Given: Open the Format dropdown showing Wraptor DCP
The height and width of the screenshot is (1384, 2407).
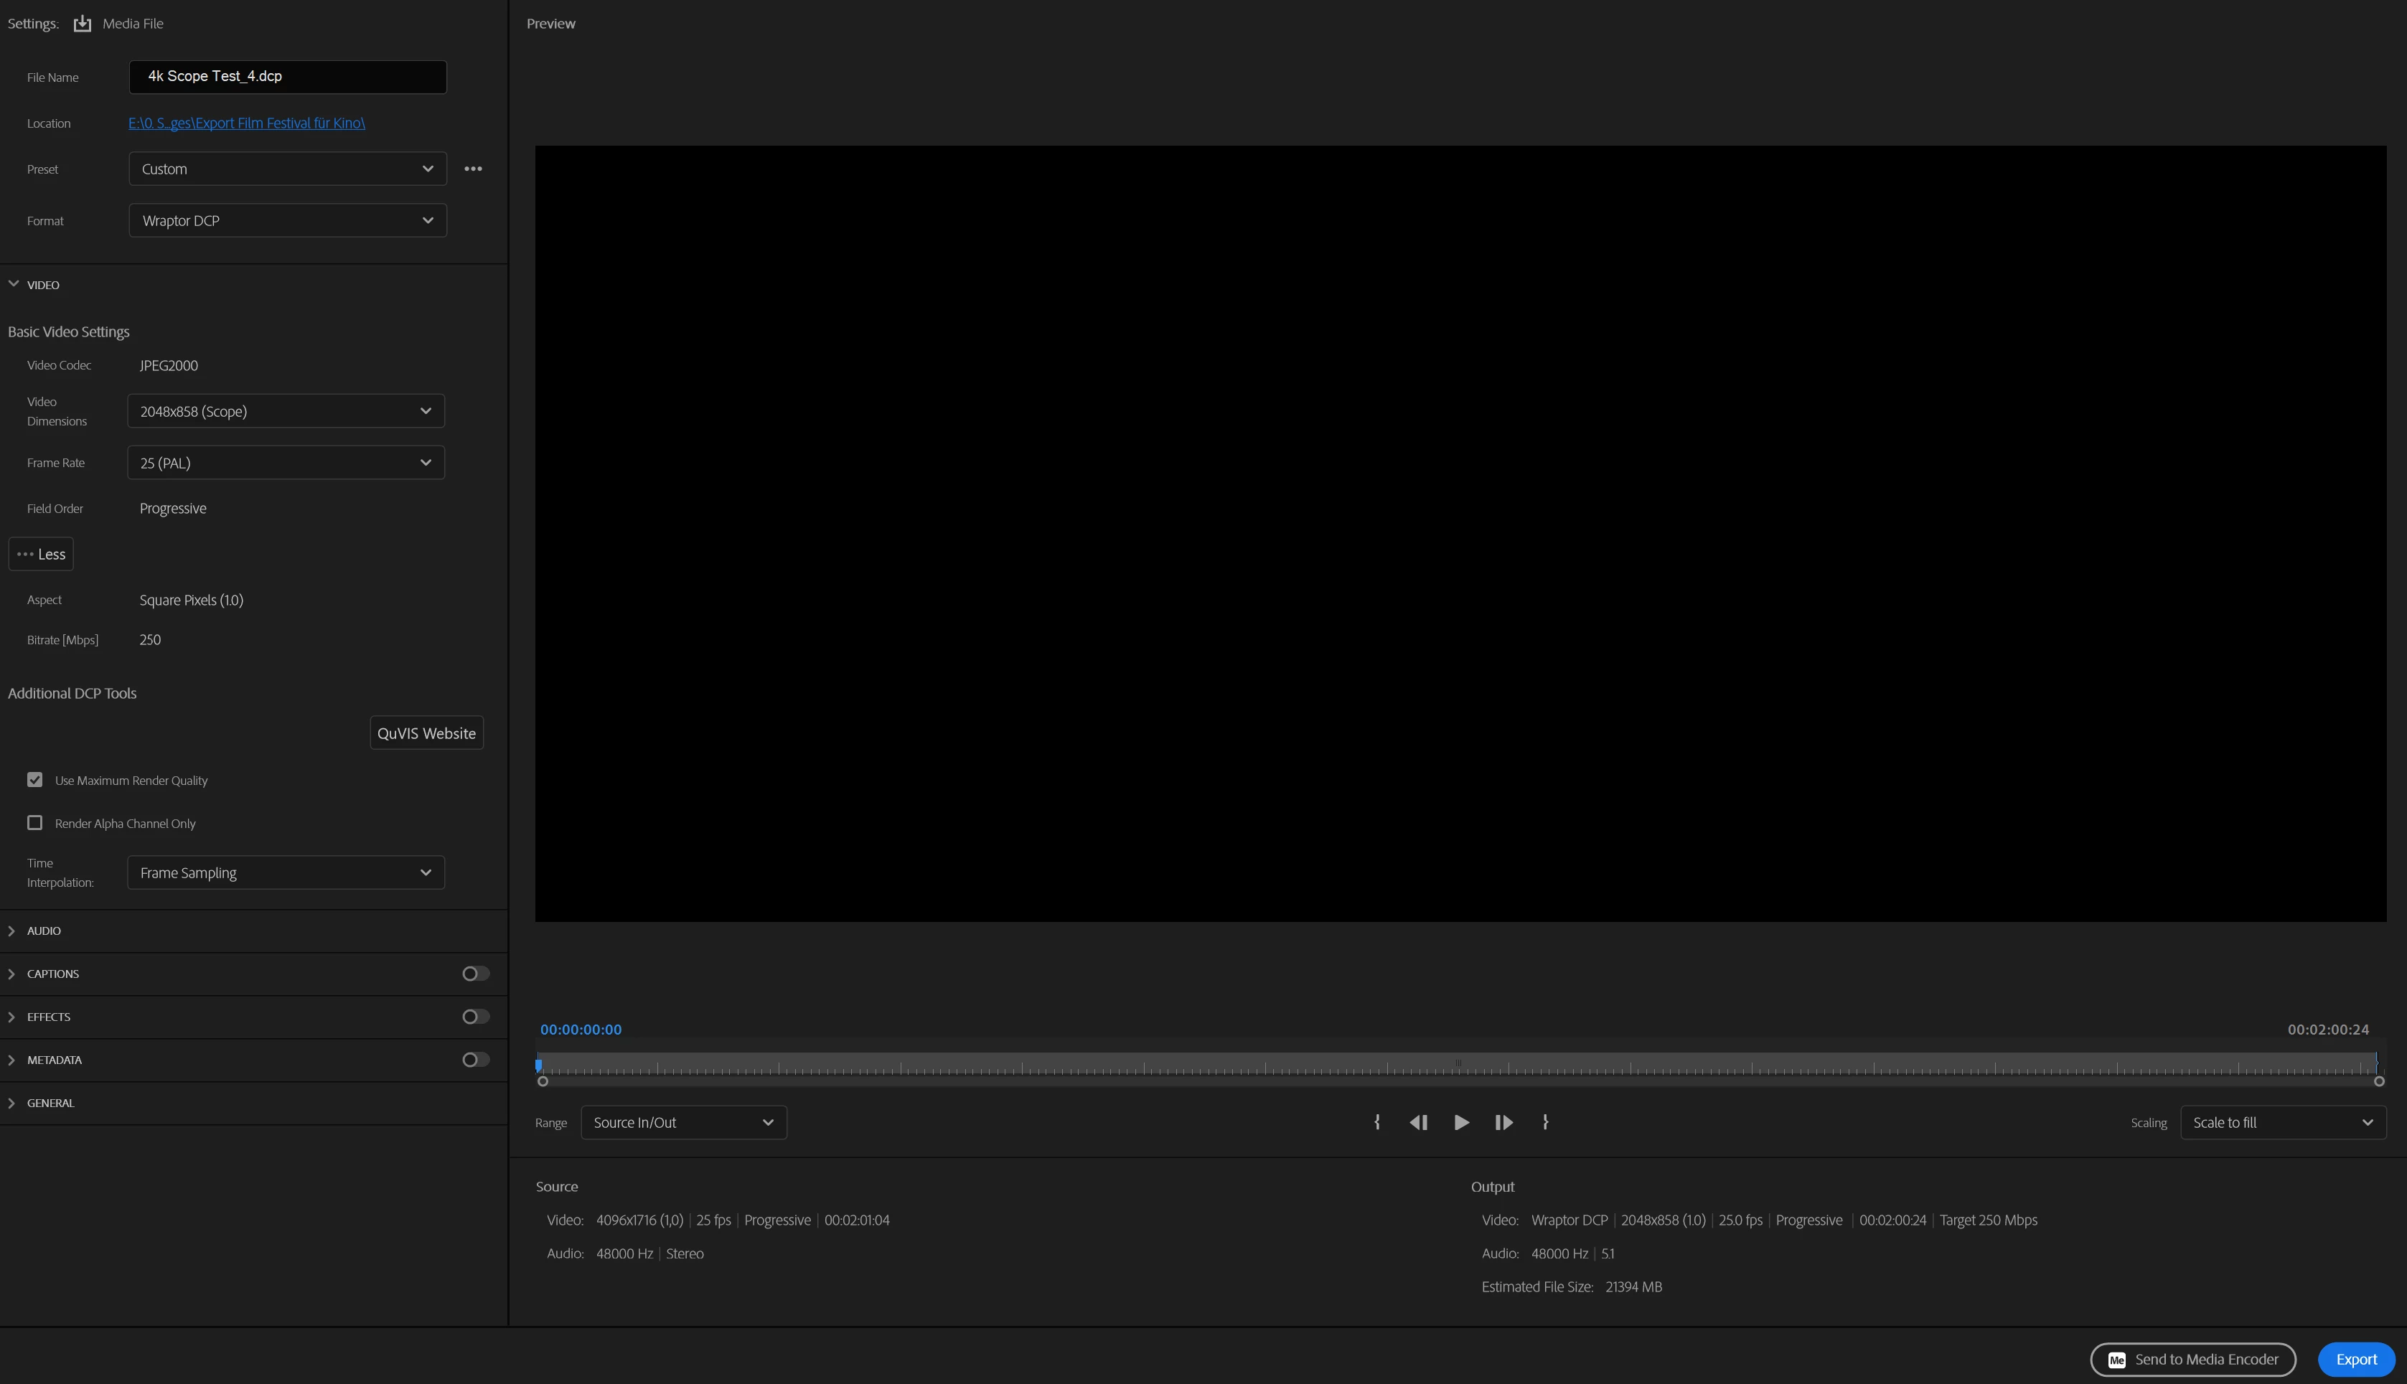Looking at the screenshot, I should (x=287, y=220).
